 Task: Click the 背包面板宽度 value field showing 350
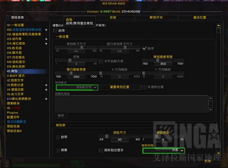click(x=163, y=64)
